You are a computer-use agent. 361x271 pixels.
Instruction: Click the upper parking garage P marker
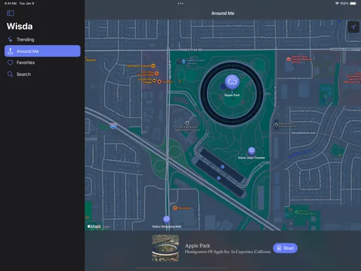click(x=222, y=167)
